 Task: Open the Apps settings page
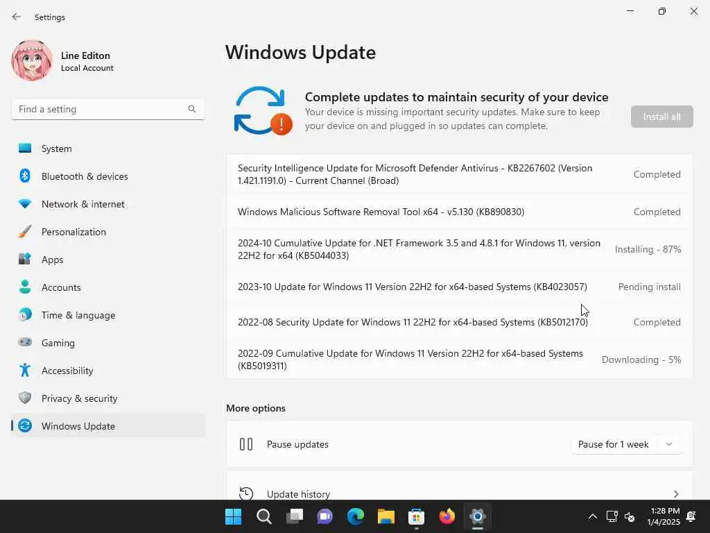(x=109, y=260)
